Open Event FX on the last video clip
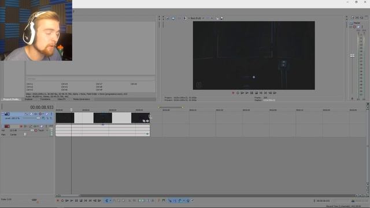The width and height of the screenshot is (370, 208). pos(147,121)
